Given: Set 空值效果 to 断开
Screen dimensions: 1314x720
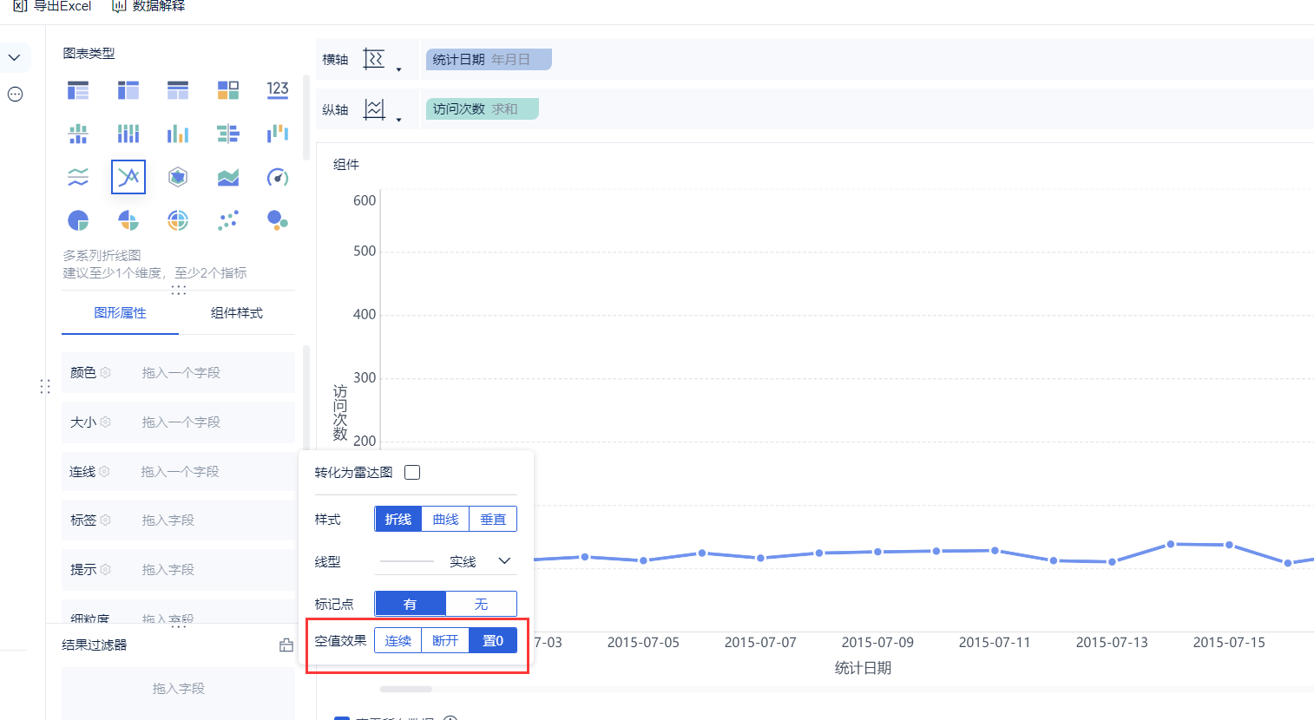Looking at the screenshot, I should click(x=445, y=640).
